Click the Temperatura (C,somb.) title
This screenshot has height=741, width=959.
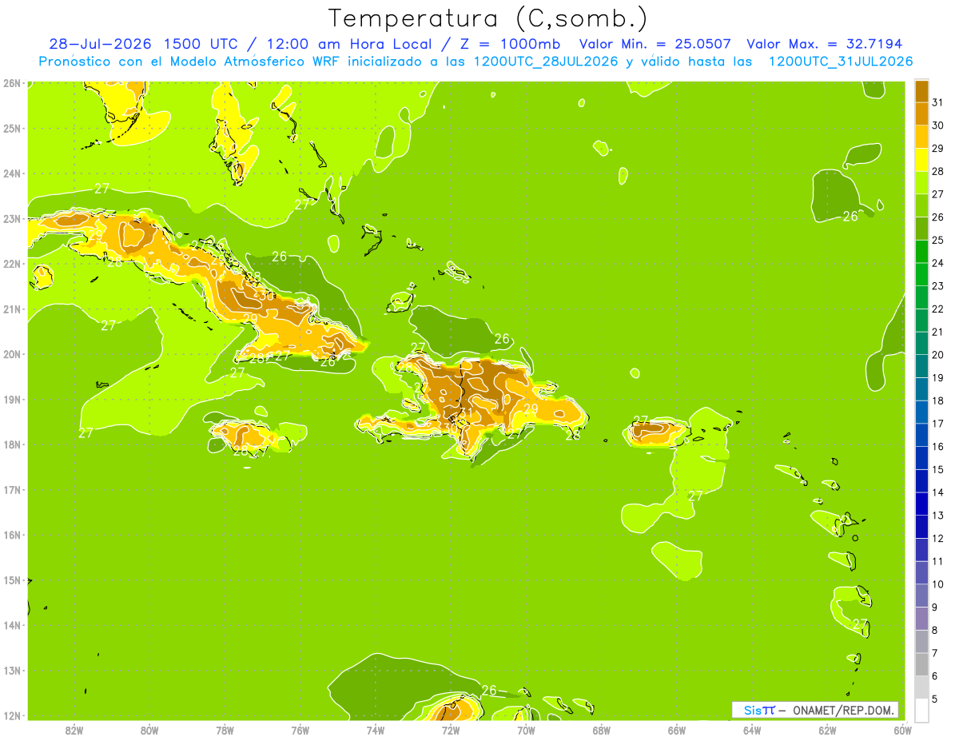(x=488, y=18)
